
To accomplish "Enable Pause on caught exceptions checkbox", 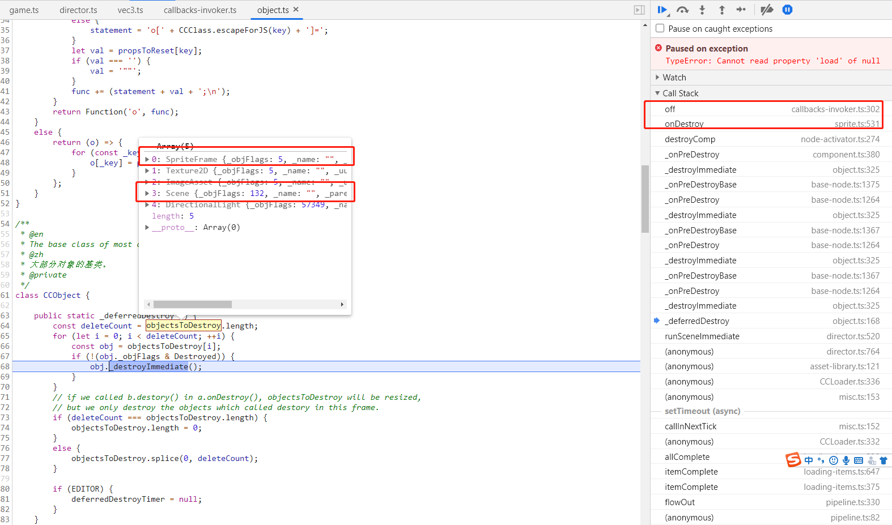I will pyautogui.click(x=660, y=28).
